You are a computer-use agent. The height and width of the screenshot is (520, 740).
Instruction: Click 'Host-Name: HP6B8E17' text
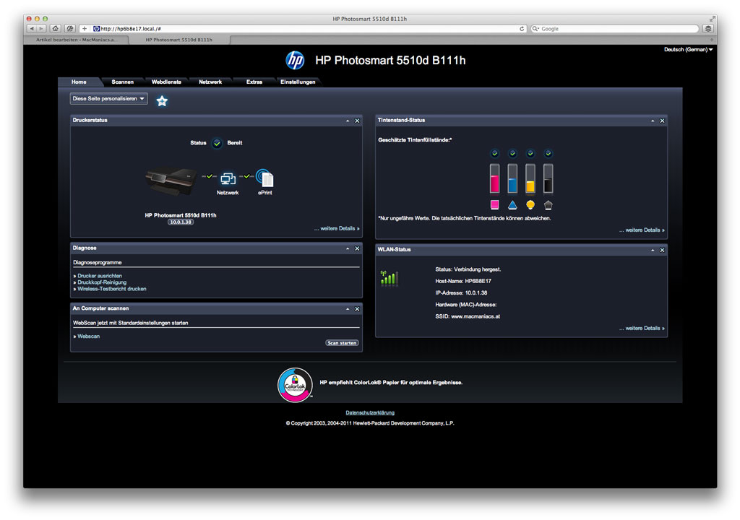tap(463, 281)
